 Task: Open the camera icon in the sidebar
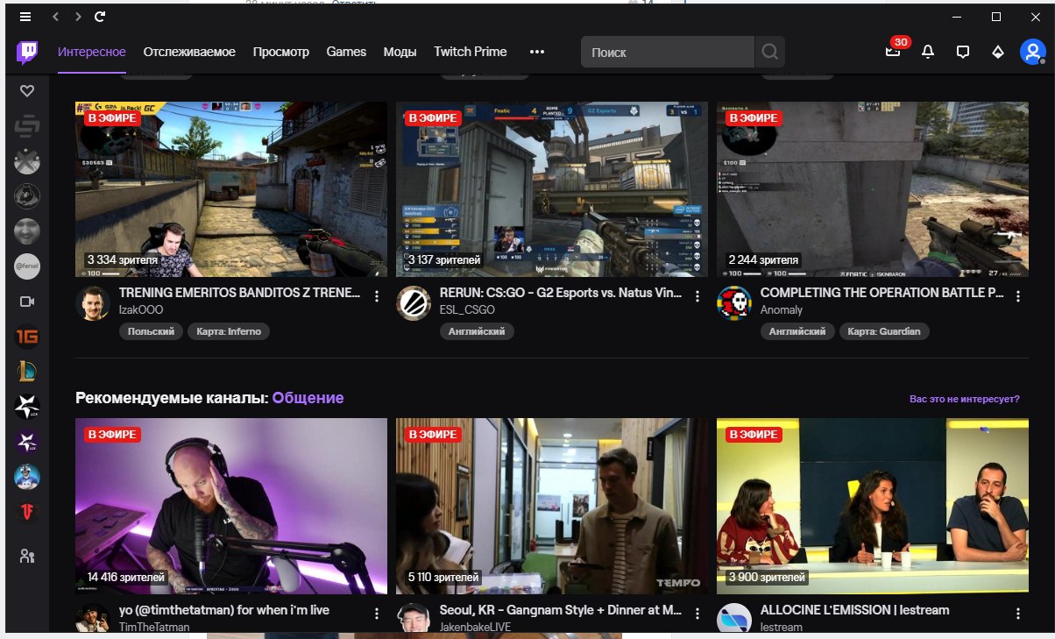pyautogui.click(x=27, y=302)
